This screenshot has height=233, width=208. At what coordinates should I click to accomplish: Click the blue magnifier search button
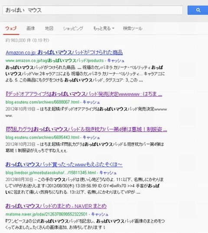[x=198, y=10]
